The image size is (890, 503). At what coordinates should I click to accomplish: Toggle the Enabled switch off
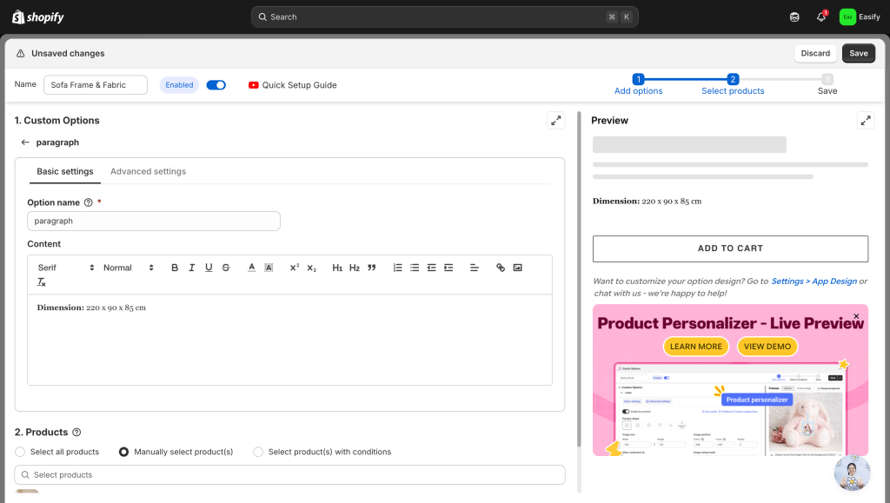[216, 85]
